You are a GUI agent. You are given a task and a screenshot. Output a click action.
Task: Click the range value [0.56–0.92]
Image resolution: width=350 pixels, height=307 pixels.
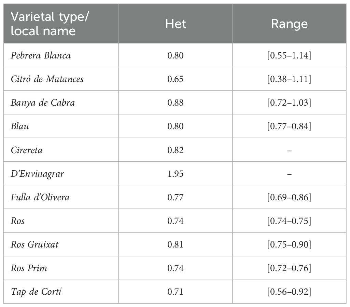[x=289, y=292]
